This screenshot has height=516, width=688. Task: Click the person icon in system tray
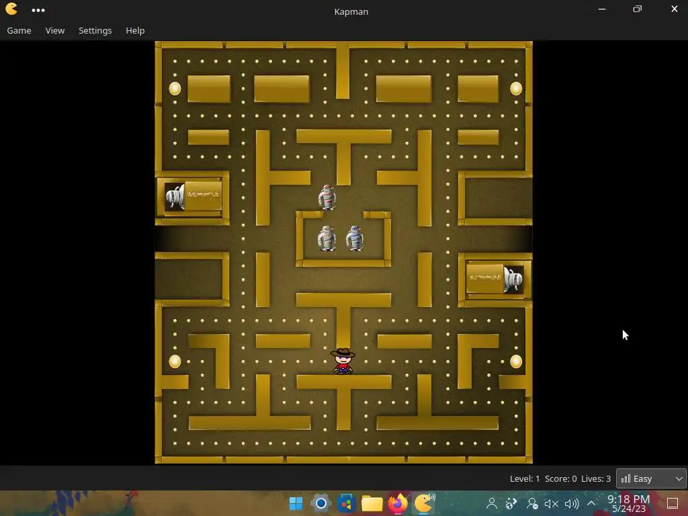(x=492, y=504)
